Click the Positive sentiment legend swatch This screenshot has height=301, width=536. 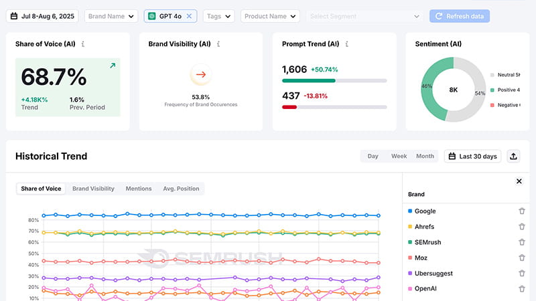[x=492, y=90]
